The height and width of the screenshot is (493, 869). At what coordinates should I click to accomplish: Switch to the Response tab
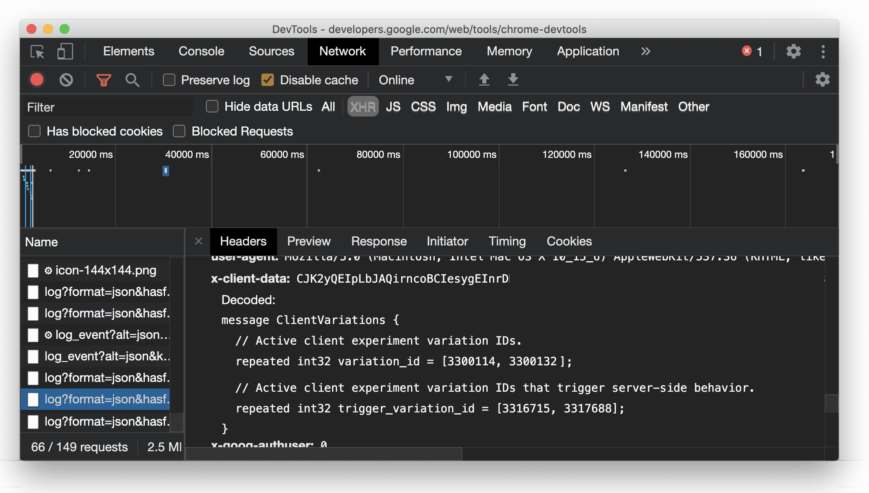pyautogui.click(x=378, y=241)
